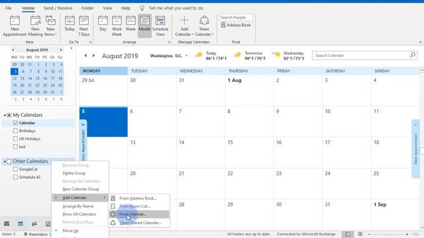This screenshot has width=424, height=238.
Task: Collapse the My Calendars group
Action: pyautogui.click(x=5, y=115)
